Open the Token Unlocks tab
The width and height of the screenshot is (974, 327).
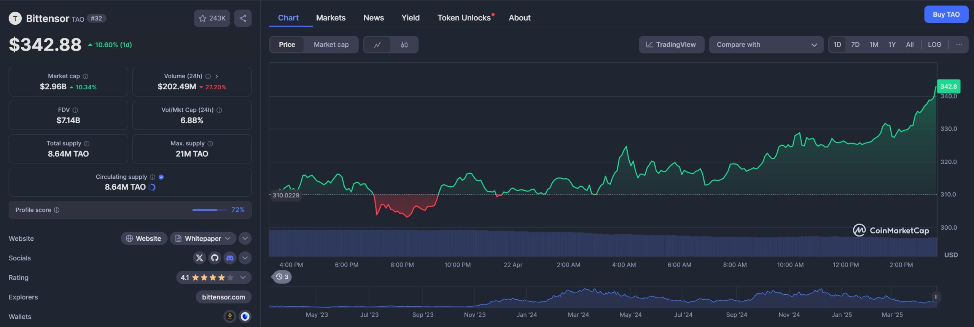point(464,17)
